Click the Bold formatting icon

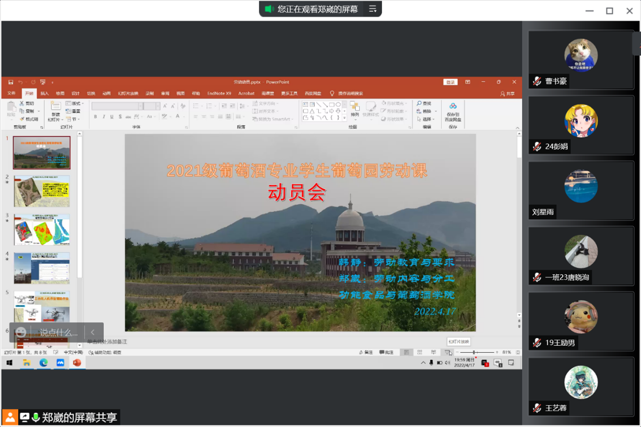tap(95, 117)
